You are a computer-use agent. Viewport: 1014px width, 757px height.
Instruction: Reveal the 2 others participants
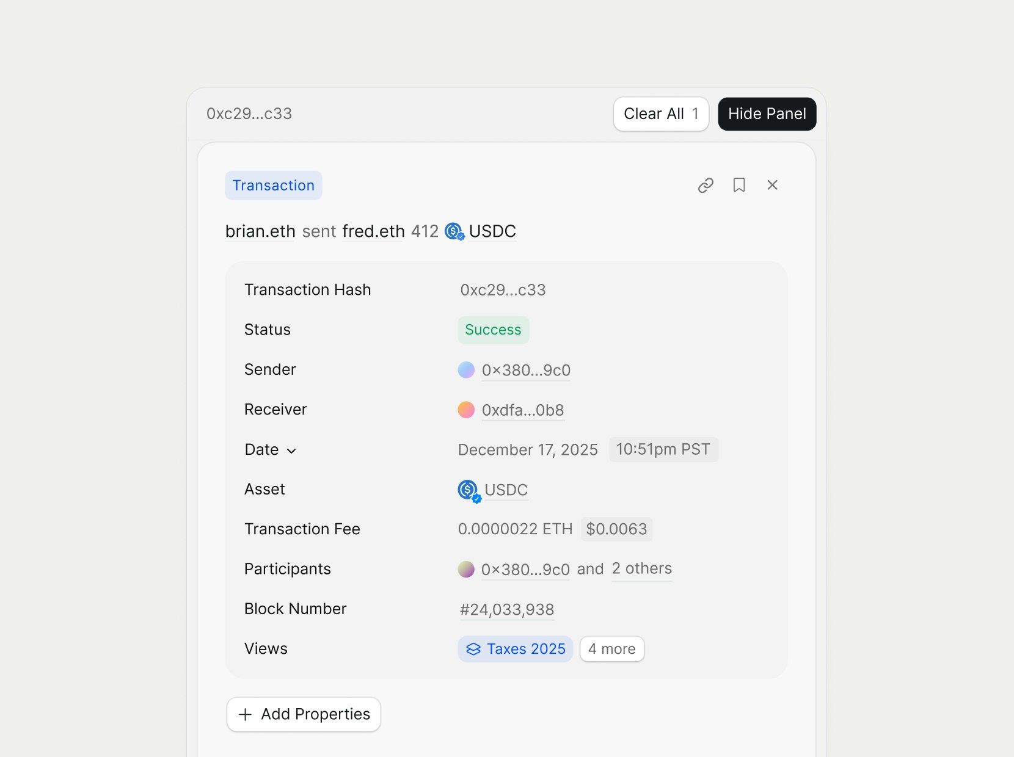[x=641, y=569]
